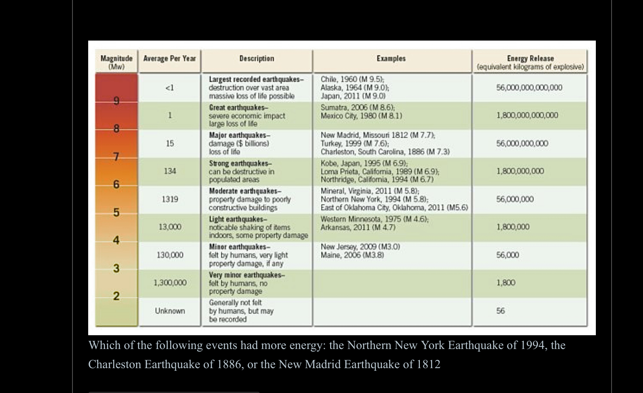The height and width of the screenshot is (393, 643).
Task: Select 'Minor earthquakes' heading above 'felt by humans, very light'
Action: [x=240, y=247]
